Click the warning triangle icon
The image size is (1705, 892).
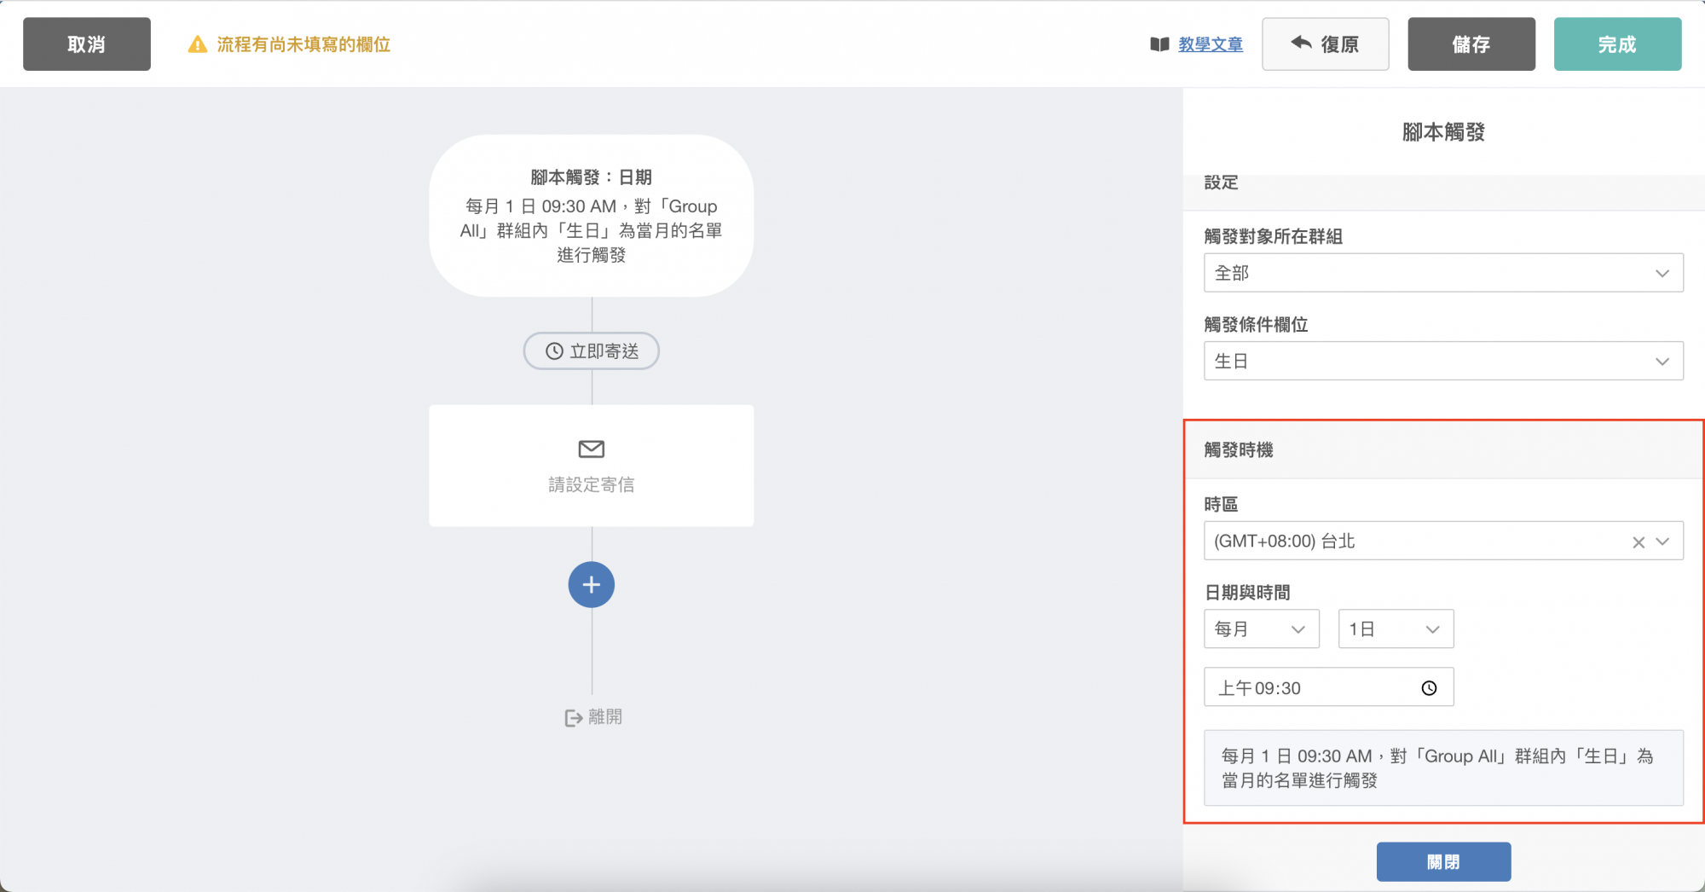click(198, 44)
